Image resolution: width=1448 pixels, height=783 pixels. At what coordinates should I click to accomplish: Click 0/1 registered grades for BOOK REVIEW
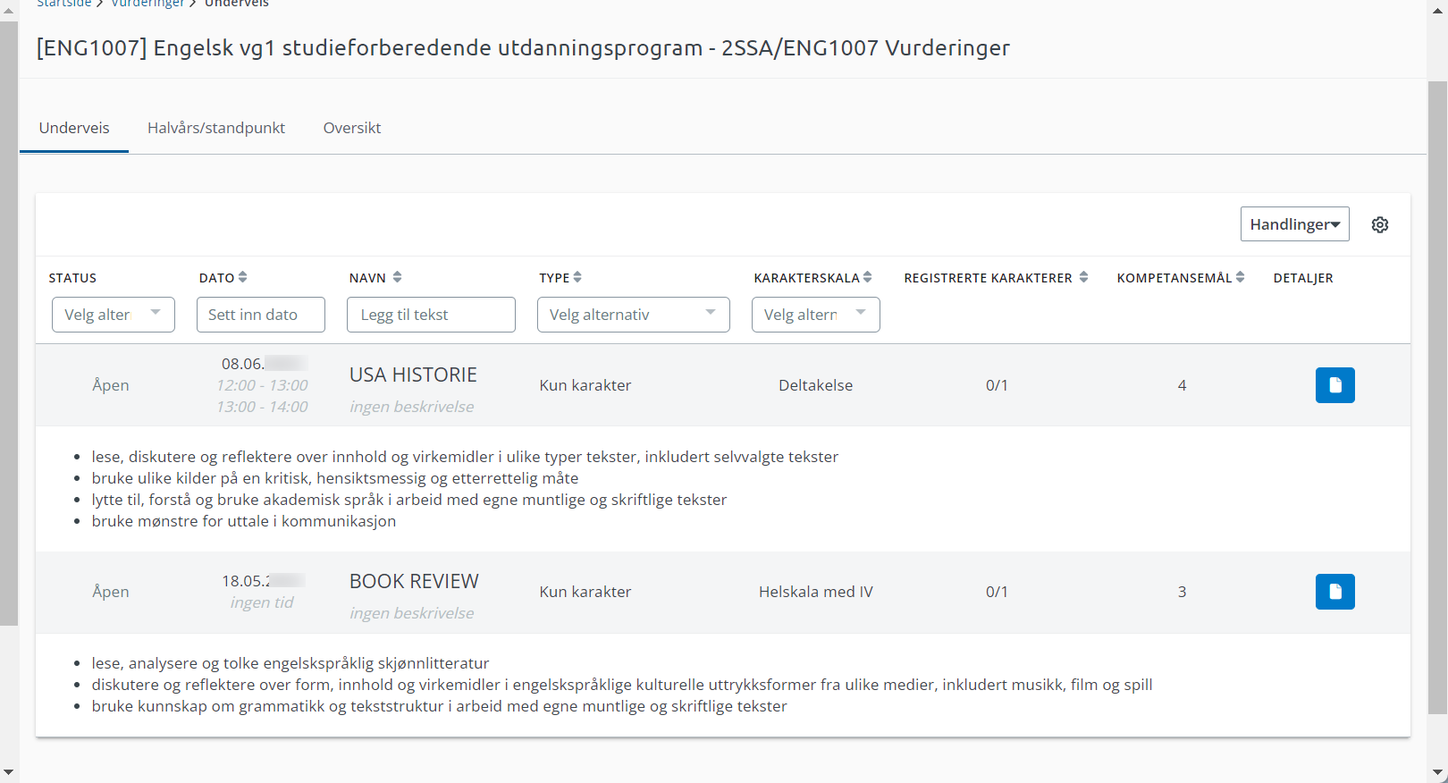[x=997, y=592]
